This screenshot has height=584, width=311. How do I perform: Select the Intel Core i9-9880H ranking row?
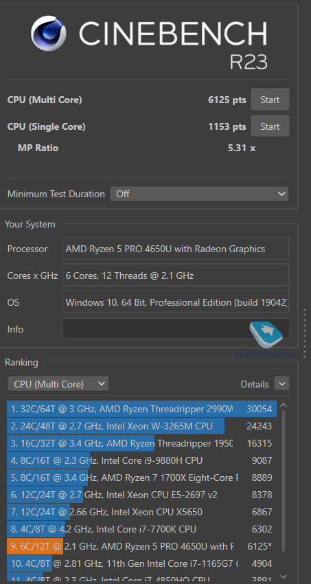coord(141,460)
